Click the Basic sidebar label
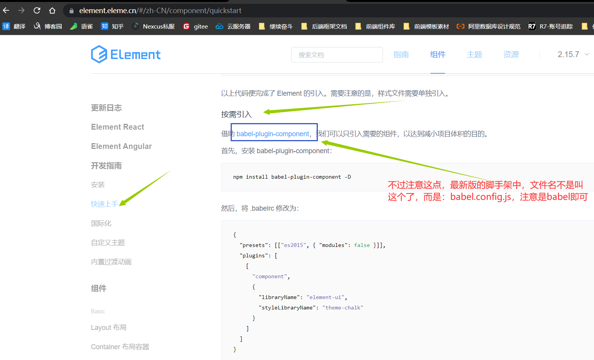Image resolution: width=594 pixels, height=360 pixels. (98, 311)
